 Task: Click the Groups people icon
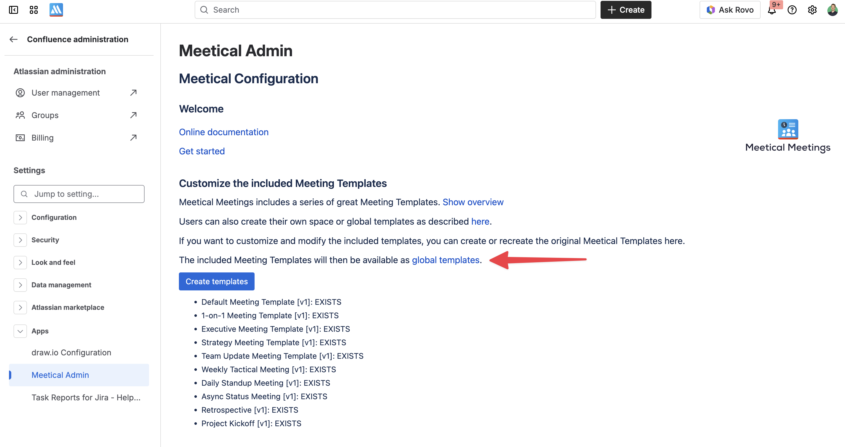pyautogui.click(x=20, y=115)
